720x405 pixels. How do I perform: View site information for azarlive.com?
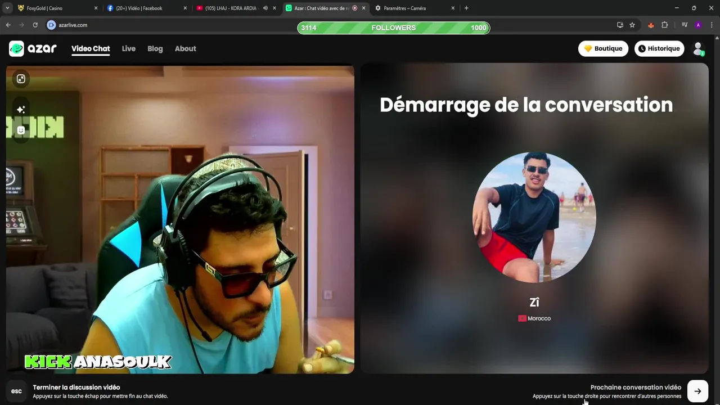(x=51, y=25)
